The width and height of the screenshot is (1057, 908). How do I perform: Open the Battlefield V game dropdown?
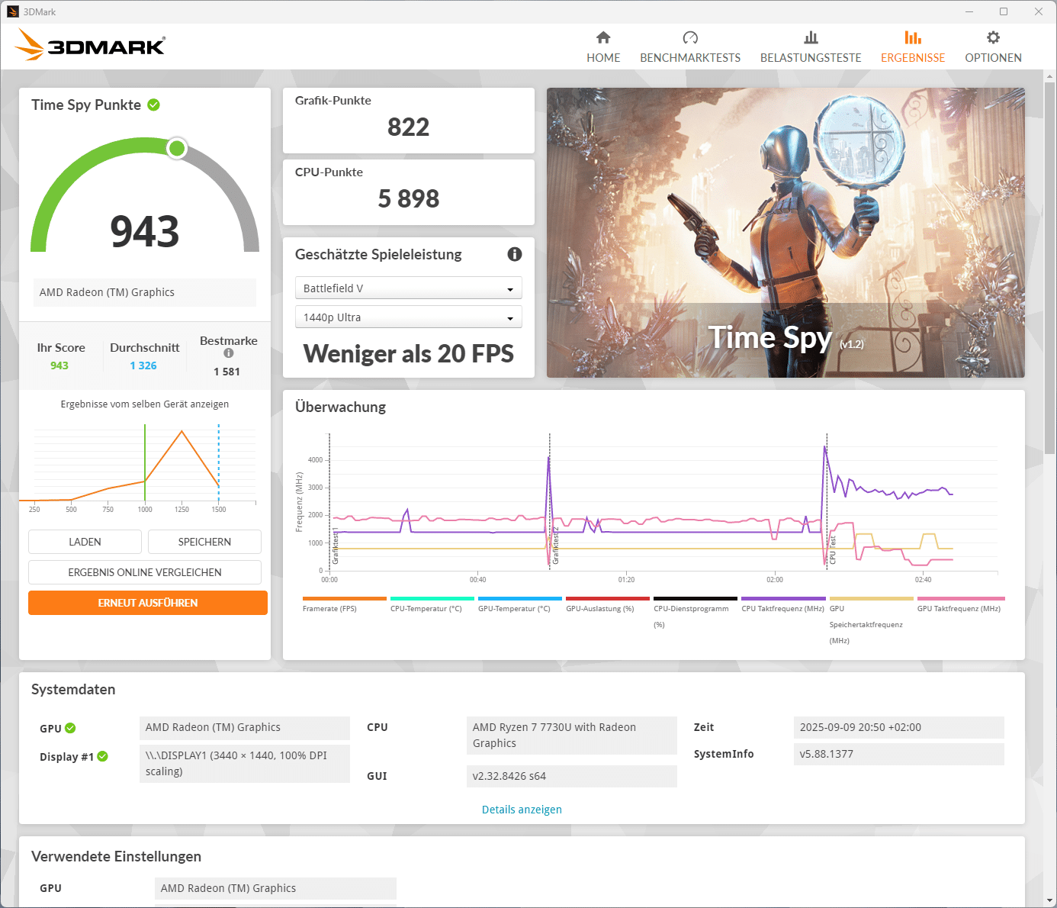point(408,288)
